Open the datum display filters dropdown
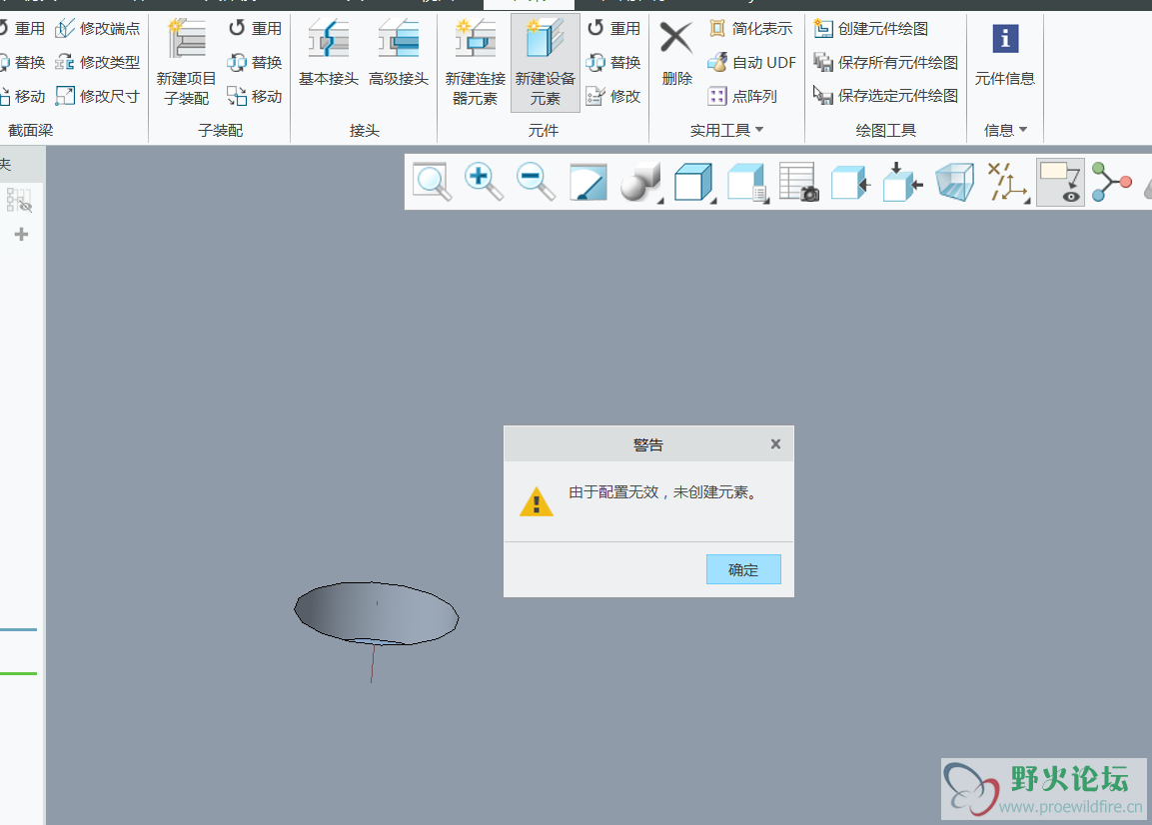1152x825 pixels. (1008, 182)
